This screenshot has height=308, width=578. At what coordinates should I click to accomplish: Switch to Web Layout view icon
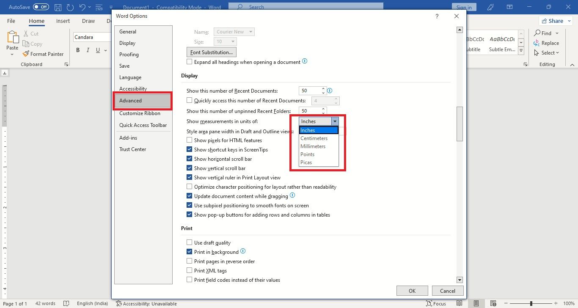(493, 303)
